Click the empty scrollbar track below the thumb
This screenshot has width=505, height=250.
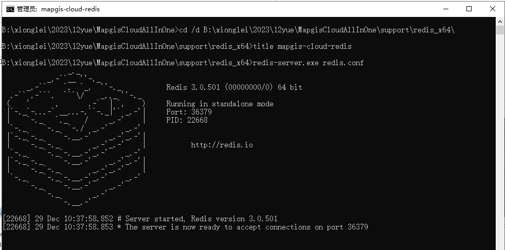[500, 141]
